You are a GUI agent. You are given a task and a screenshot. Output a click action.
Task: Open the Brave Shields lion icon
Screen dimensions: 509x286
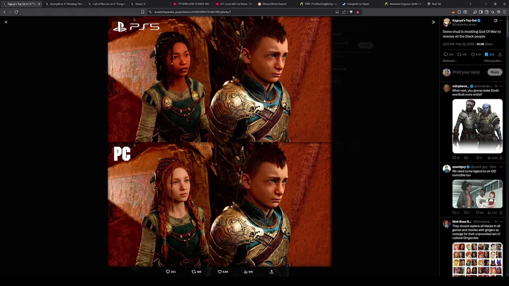point(351,12)
